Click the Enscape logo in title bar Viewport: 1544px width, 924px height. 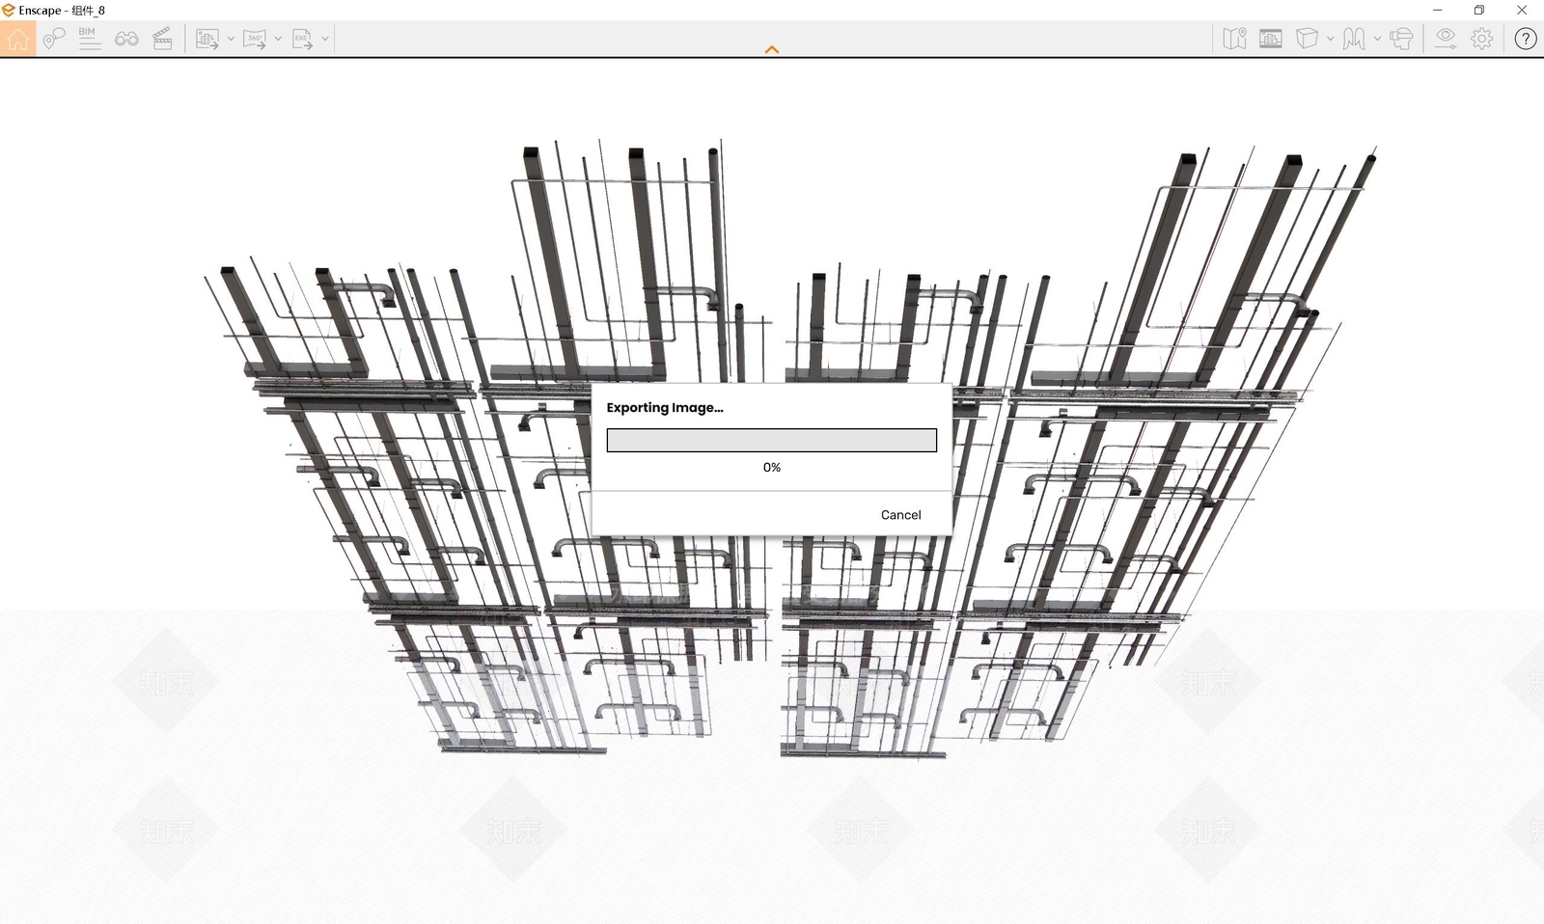click(x=9, y=10)
